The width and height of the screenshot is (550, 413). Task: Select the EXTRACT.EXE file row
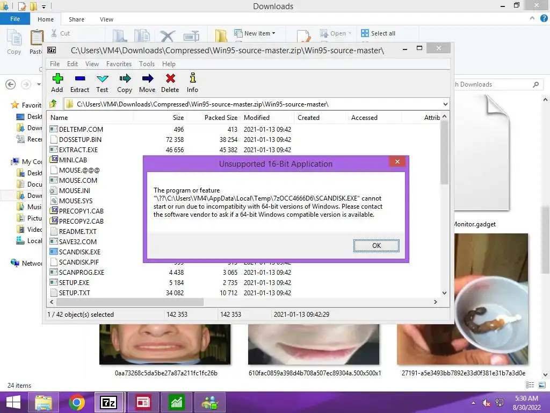244,149
